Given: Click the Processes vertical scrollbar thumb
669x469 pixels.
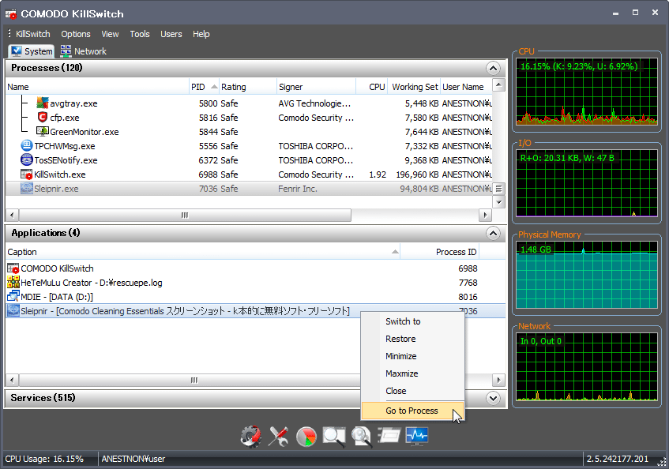Looking at the screenshot, I should coord(498,189).
